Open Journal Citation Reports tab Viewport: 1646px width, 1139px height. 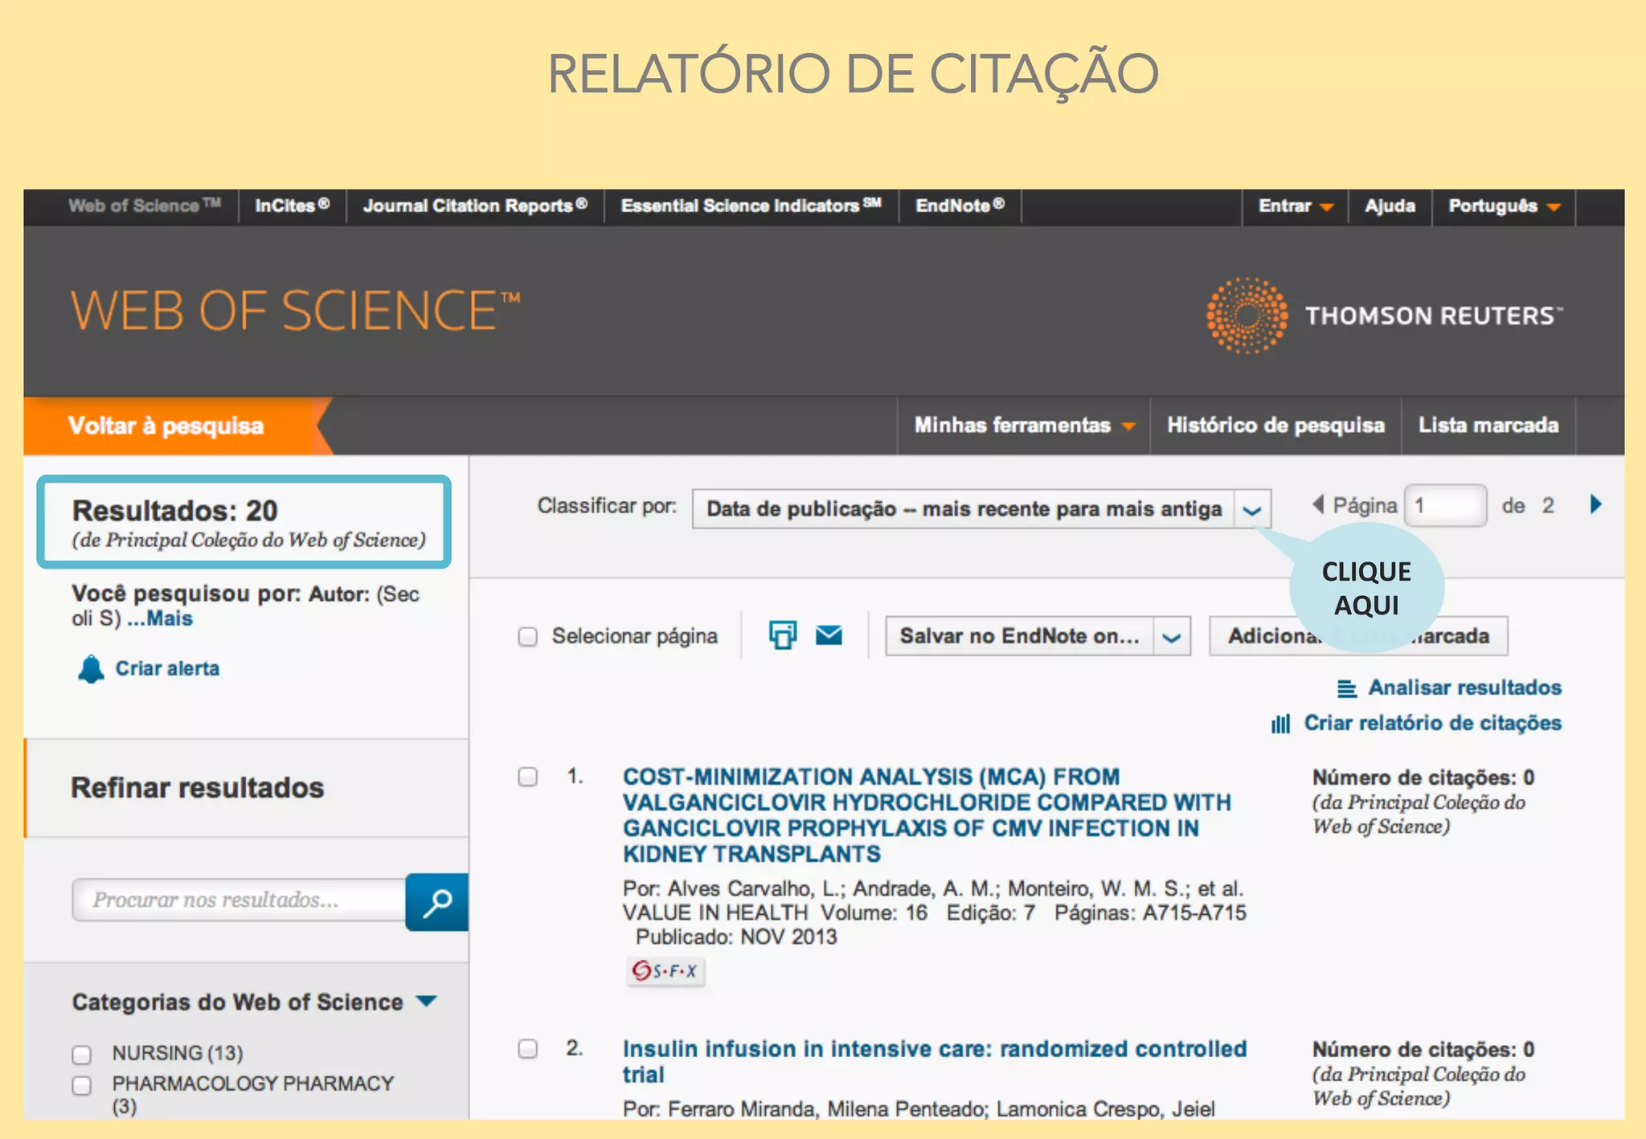[x=475, y=206]
